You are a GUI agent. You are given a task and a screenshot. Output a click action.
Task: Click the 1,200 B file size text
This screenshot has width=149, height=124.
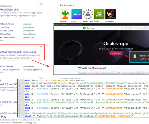(x=143, y=59)
